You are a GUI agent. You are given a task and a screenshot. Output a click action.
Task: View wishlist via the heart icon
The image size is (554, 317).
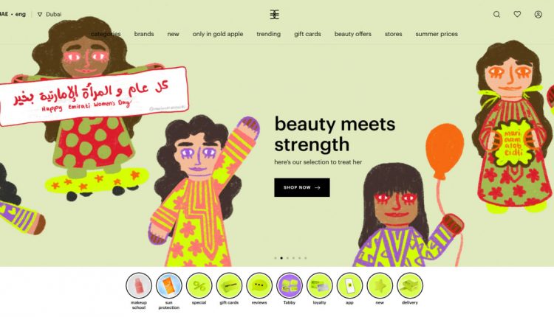[517, 15]
